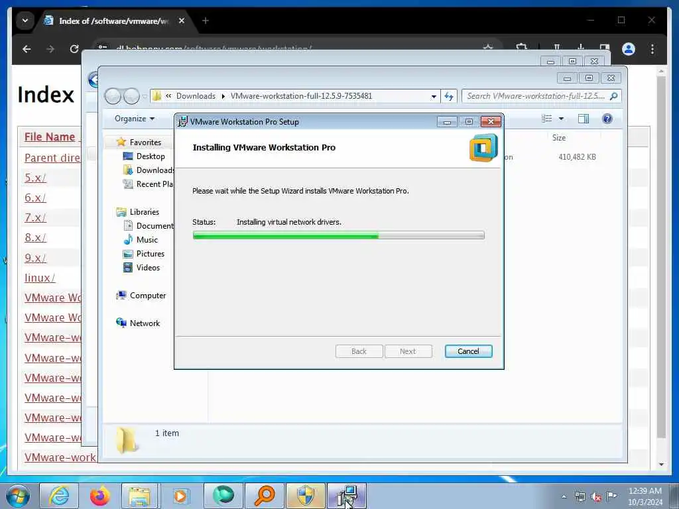
Task: Open the Organize menu in Explorer
Action: tap(134, 119)
